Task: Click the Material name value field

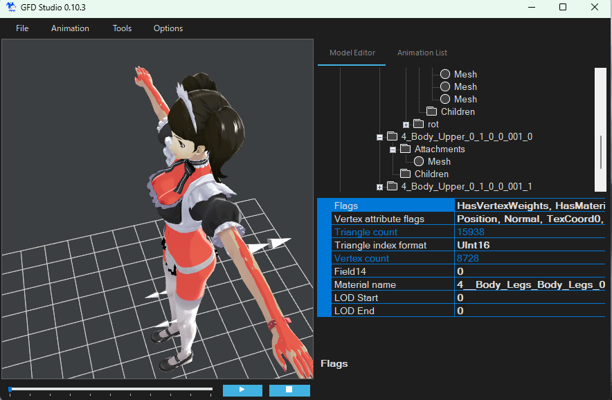Action: (x=530, y=284)
